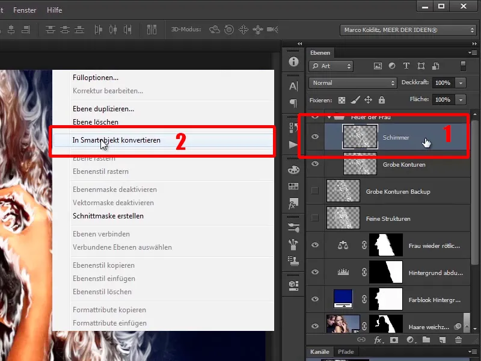
Task: Open the Marco Kolditz workspace dropdown
Action: [x=408, y=30]
